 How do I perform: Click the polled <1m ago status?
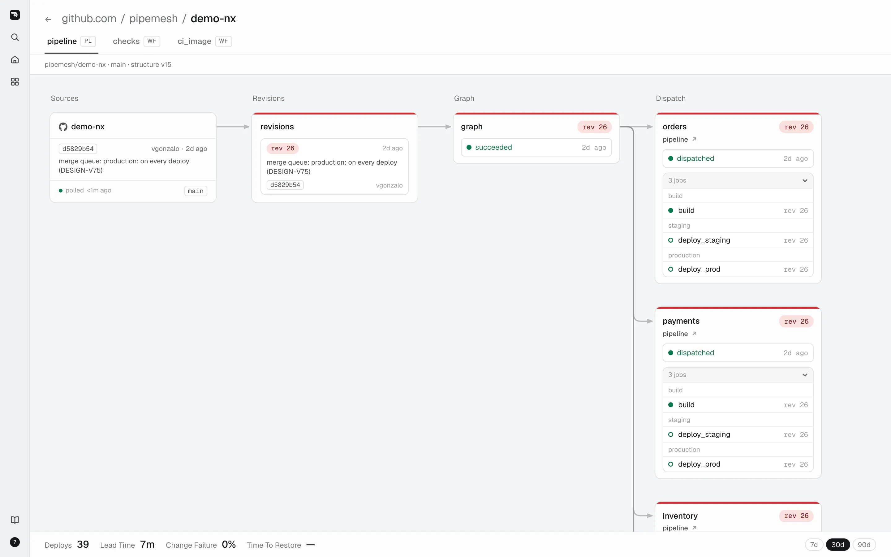[85, 190]
